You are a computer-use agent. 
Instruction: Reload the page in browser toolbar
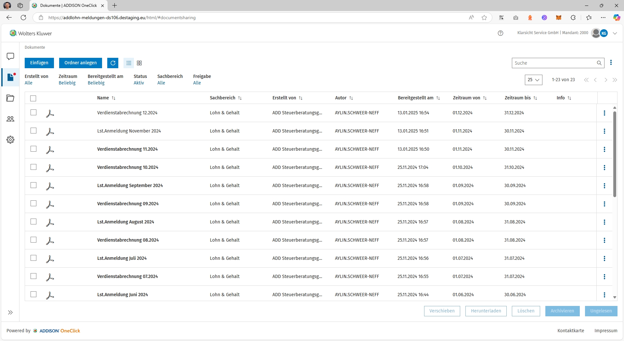point(23,18)
